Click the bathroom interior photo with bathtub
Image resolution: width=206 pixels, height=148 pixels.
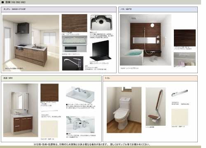(145, 40)
